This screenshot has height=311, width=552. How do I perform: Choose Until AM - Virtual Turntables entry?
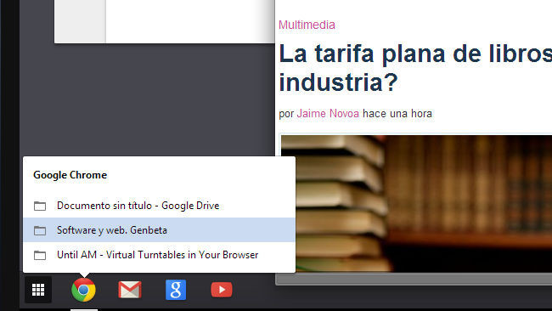pos(159,255)
